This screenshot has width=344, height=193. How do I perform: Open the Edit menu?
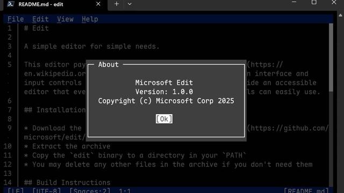pyautogui.click(x=40, y=19)
